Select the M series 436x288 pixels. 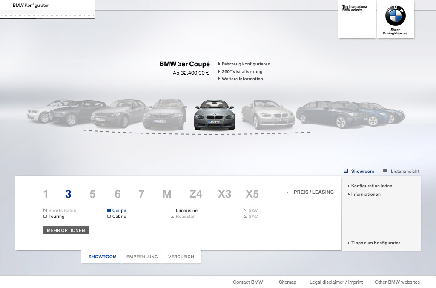click(x=167, y=194)
